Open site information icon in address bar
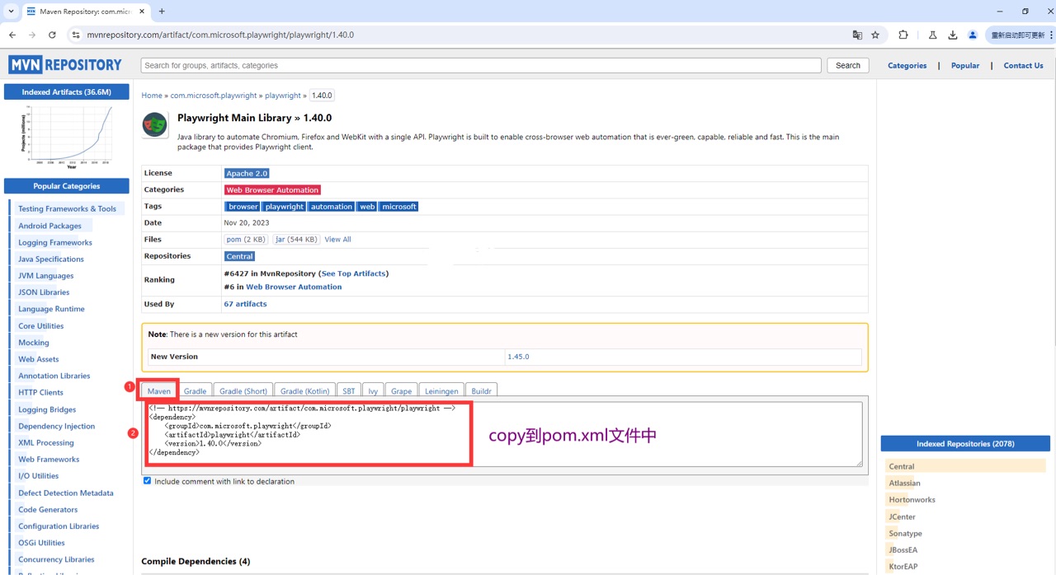 [76, 35]
